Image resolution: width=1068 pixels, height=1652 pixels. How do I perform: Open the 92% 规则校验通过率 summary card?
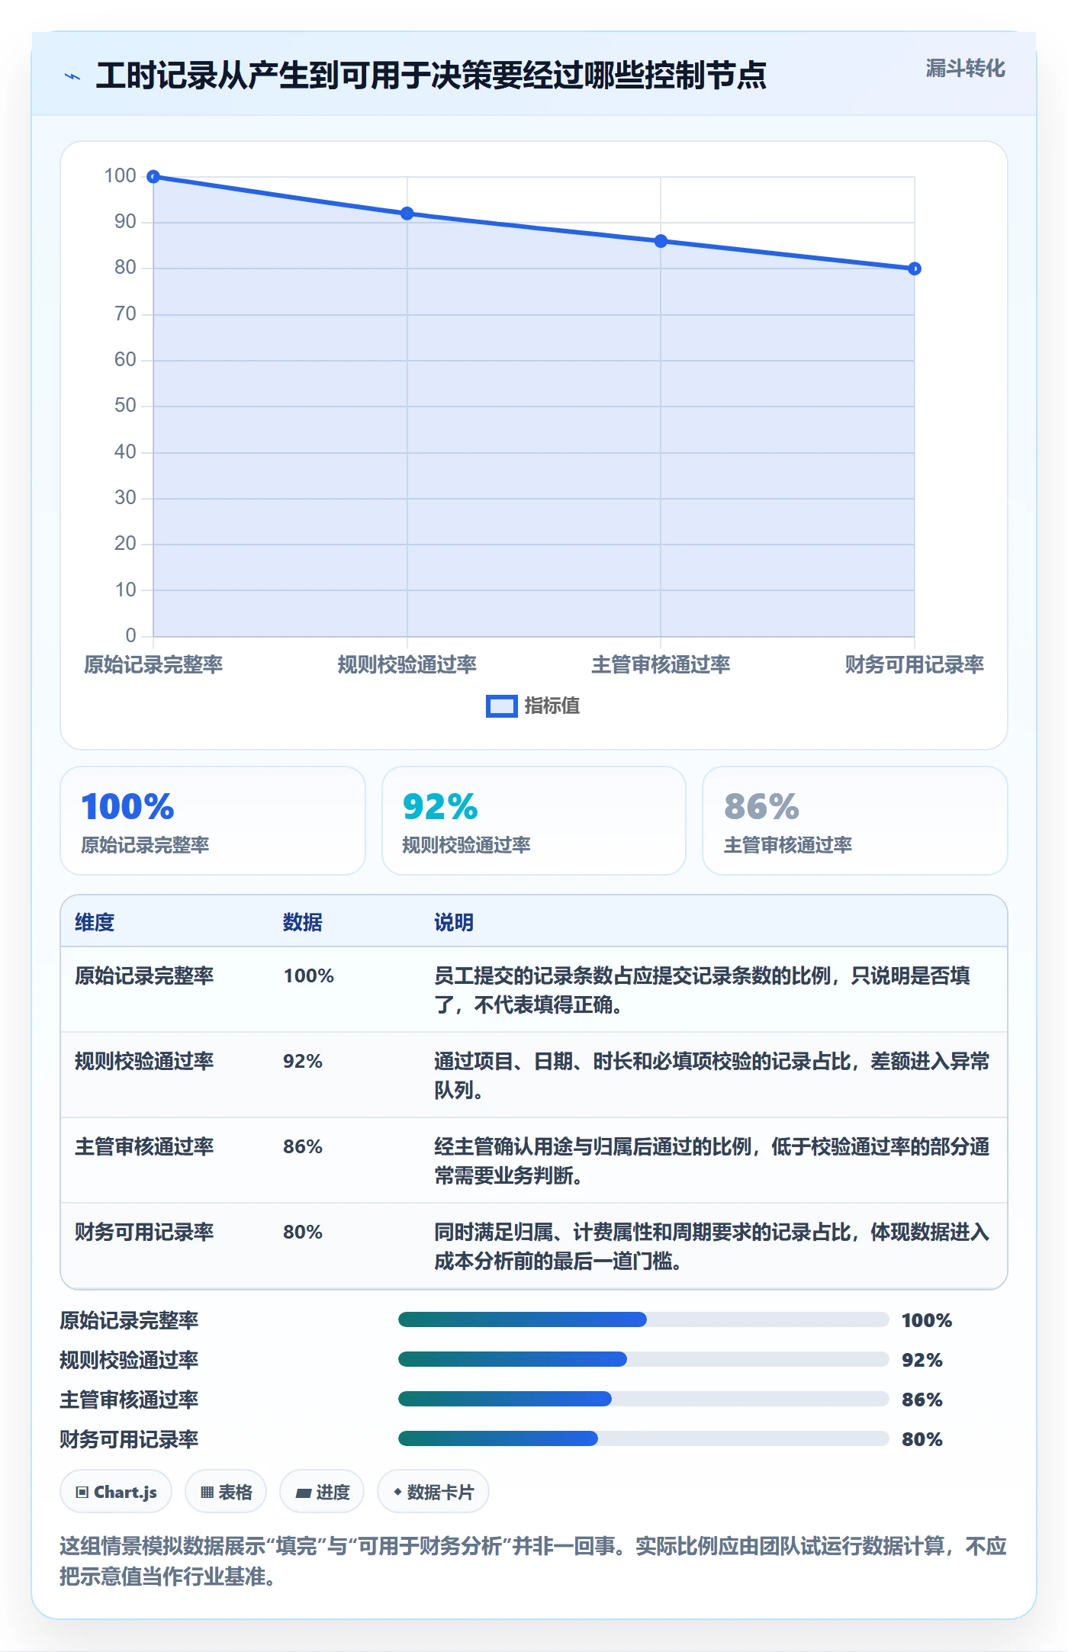point(534,821)
